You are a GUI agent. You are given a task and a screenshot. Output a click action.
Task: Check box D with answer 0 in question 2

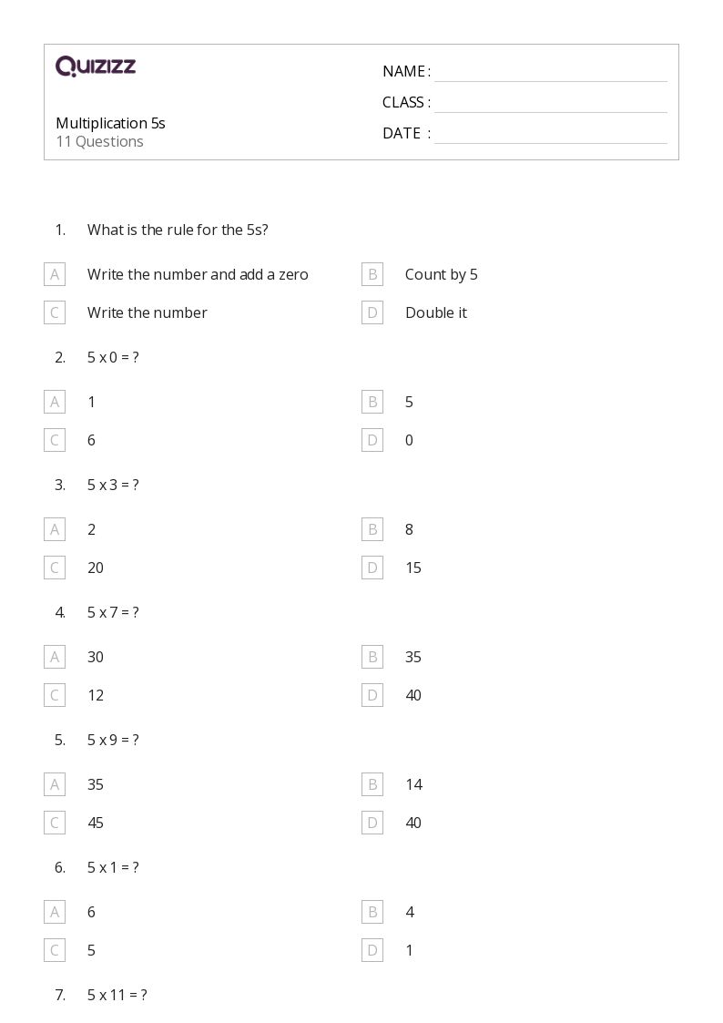pos(372,440)
